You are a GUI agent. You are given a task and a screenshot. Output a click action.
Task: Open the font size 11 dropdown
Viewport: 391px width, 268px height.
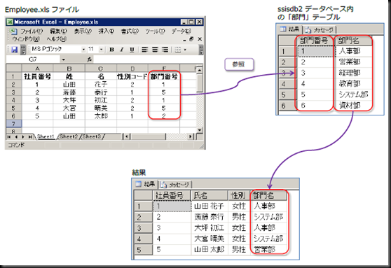(x=101, y=50)
